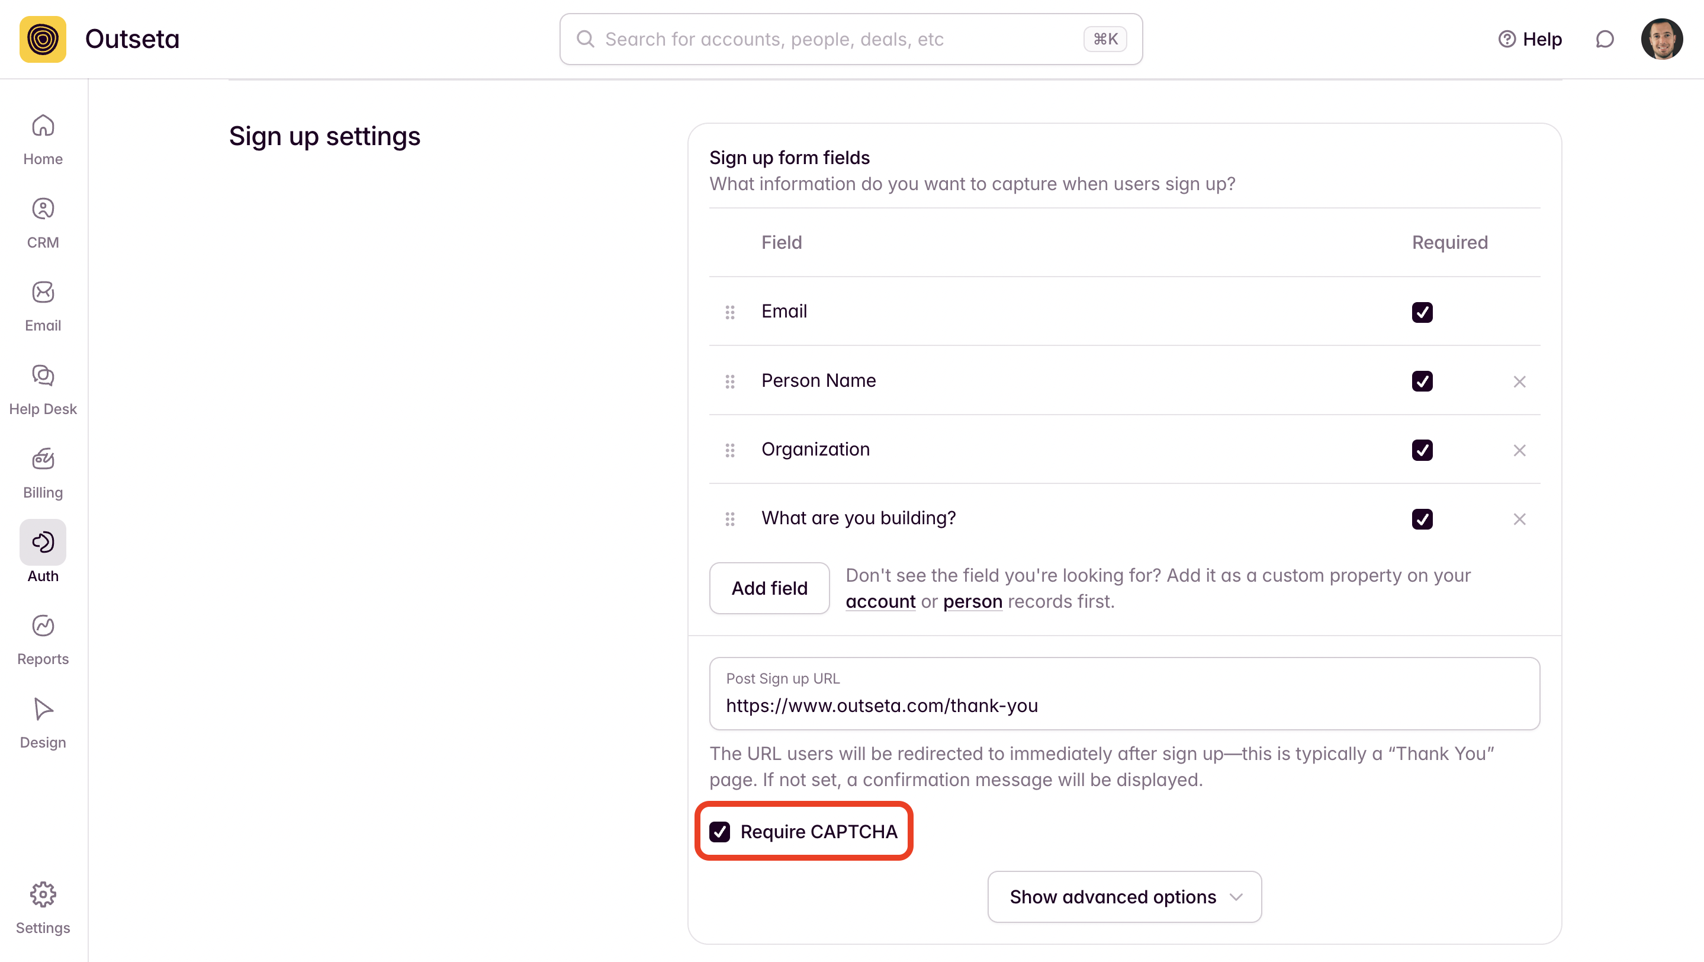Image resolution: width=1704 pixels, height=962 pixels.
Task: Click the Post Sign up URL field
Action: click(x=1124, y=705)
